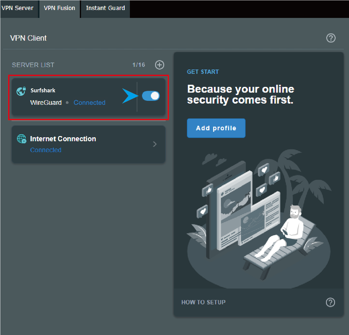349x335 pixels.
Task: Open the Instant Guard tab
Action: [x=105, y=8]
